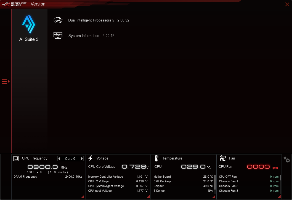292x200 pixels.
Task: Click the System Information label
Action: point(84,36)
